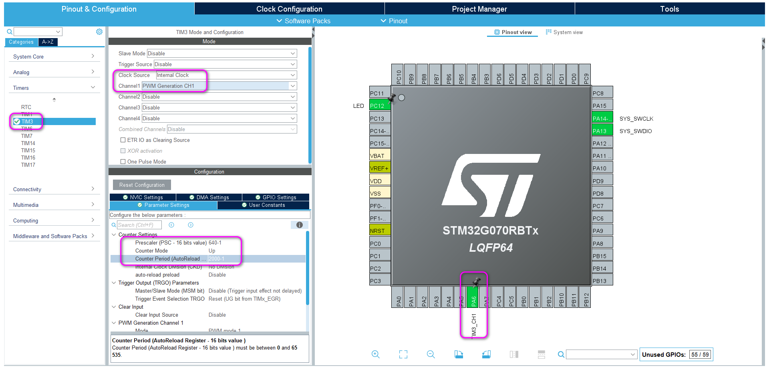Click pin PB9 on the chip
This screenshot has width=769, height=370.
(411, 75)
